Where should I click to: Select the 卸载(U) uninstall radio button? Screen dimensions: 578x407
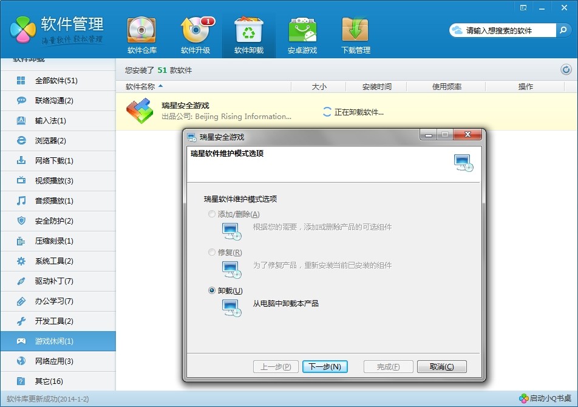tap(212, 291)
